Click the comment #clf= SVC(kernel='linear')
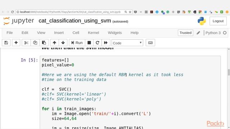The height and width of the screenshot is (129, 230). click(74, 94)
